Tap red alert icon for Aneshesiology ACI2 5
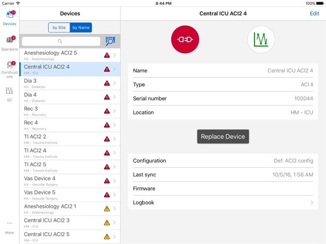Image resolution: width=326 pixels, height=244 pixels. (x=107, y=55)
